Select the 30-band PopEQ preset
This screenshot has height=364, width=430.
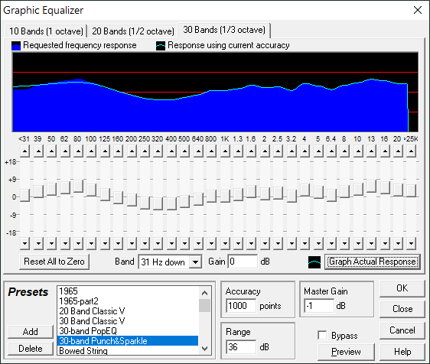pyautogui.click(x=128, y=331)
